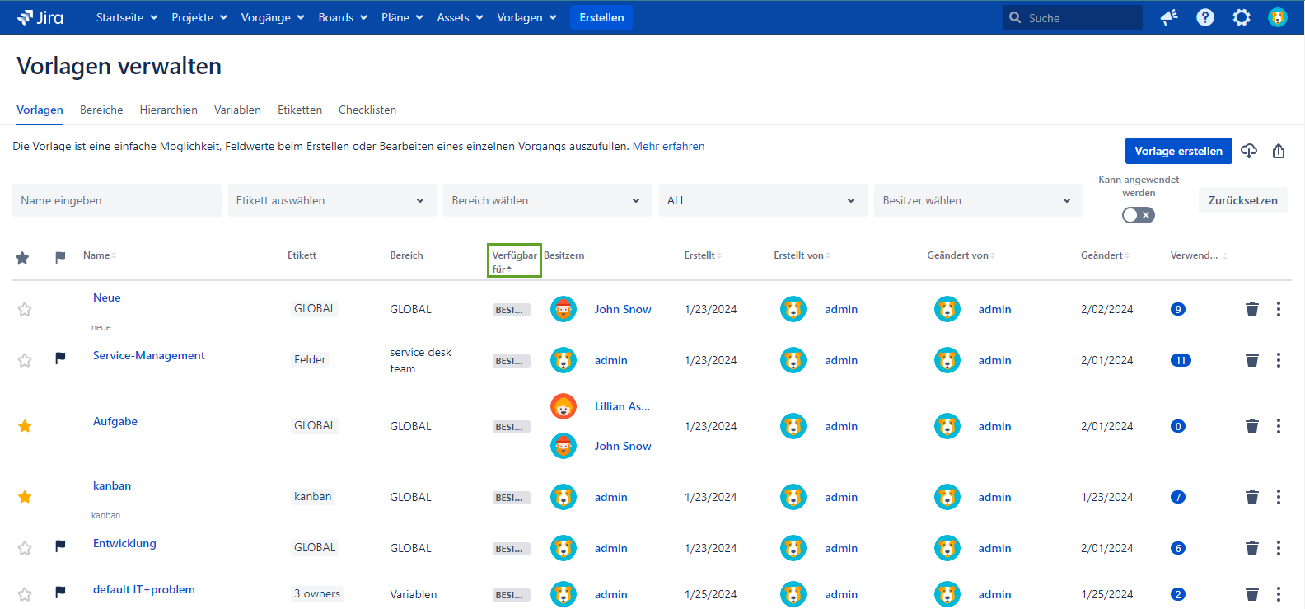Open the 'Etikett auswählen' dropdown

331,200
